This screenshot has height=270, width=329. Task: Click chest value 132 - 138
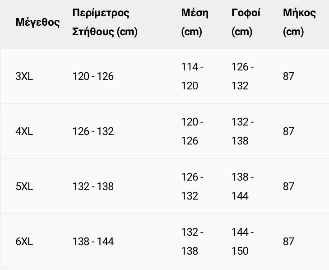click(93, 186)
